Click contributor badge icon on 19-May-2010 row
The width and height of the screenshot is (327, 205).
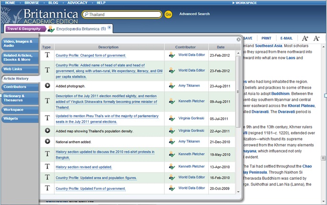172,154
